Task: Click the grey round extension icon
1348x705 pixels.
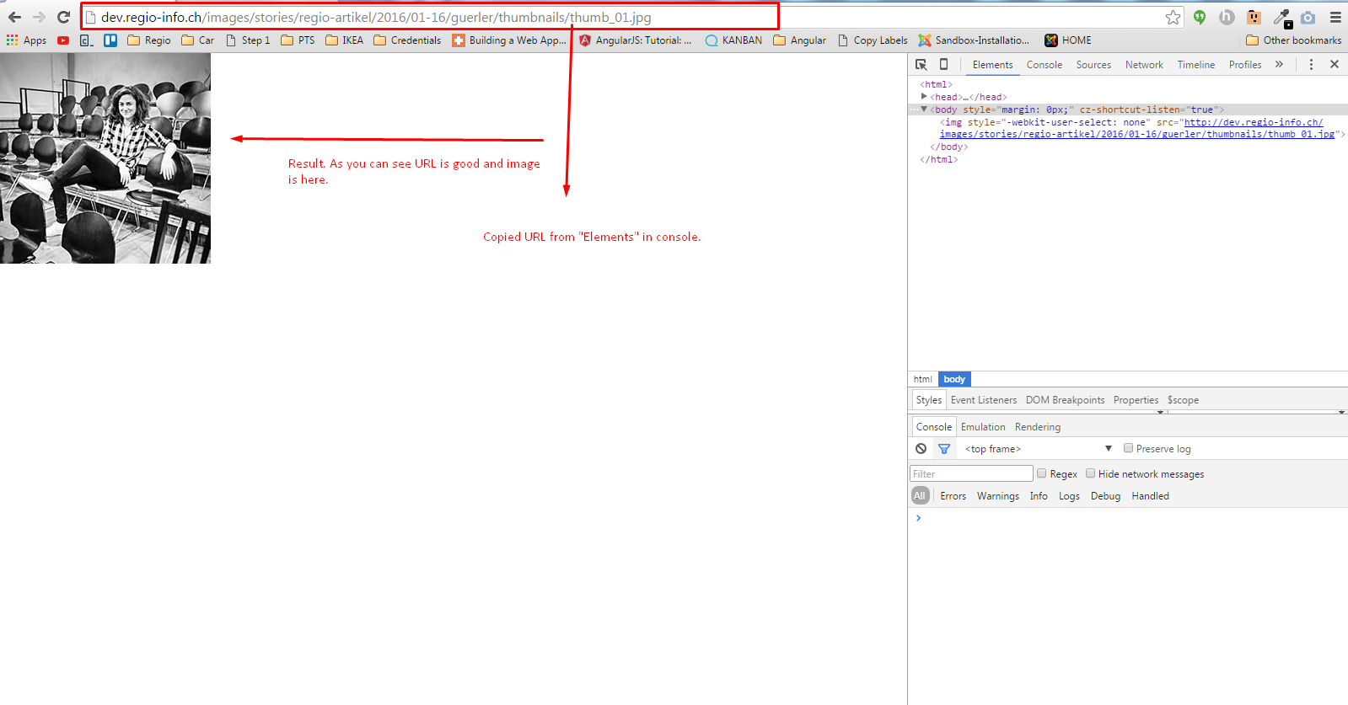Action: click(x=1227, y=17)
